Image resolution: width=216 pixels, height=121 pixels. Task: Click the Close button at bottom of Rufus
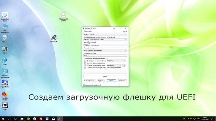tap(122, 81)
